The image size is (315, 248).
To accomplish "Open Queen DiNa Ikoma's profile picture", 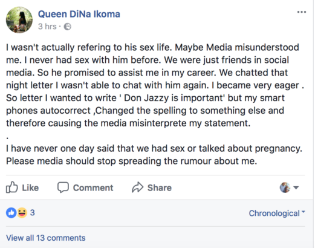I will point(19,20).
